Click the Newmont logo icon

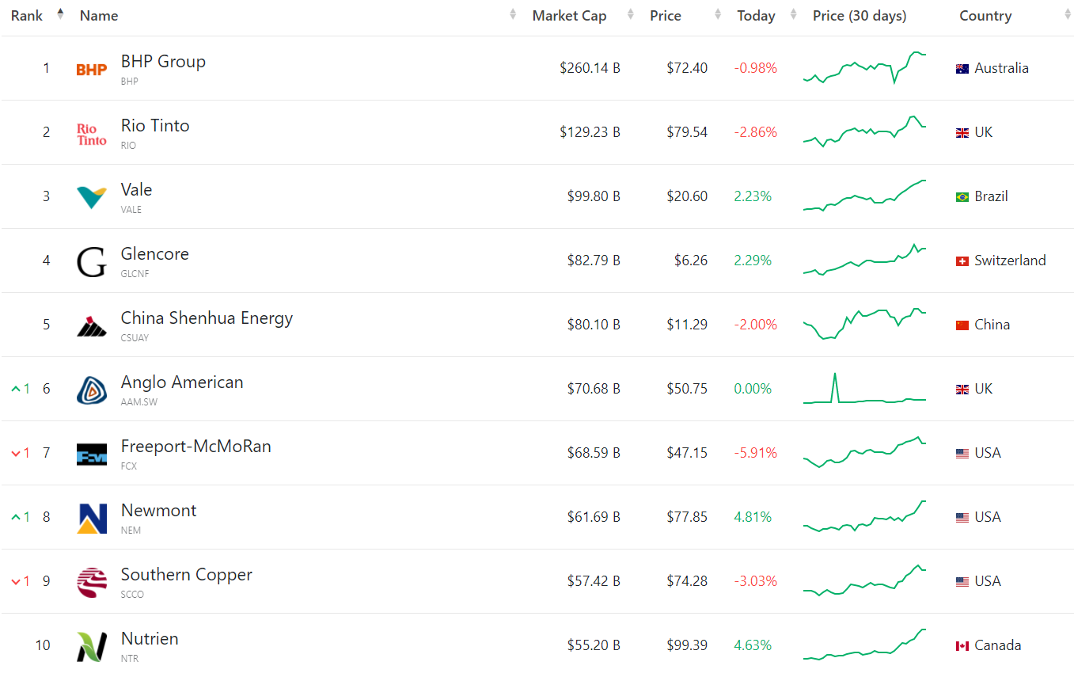click(x=92, y=519)
